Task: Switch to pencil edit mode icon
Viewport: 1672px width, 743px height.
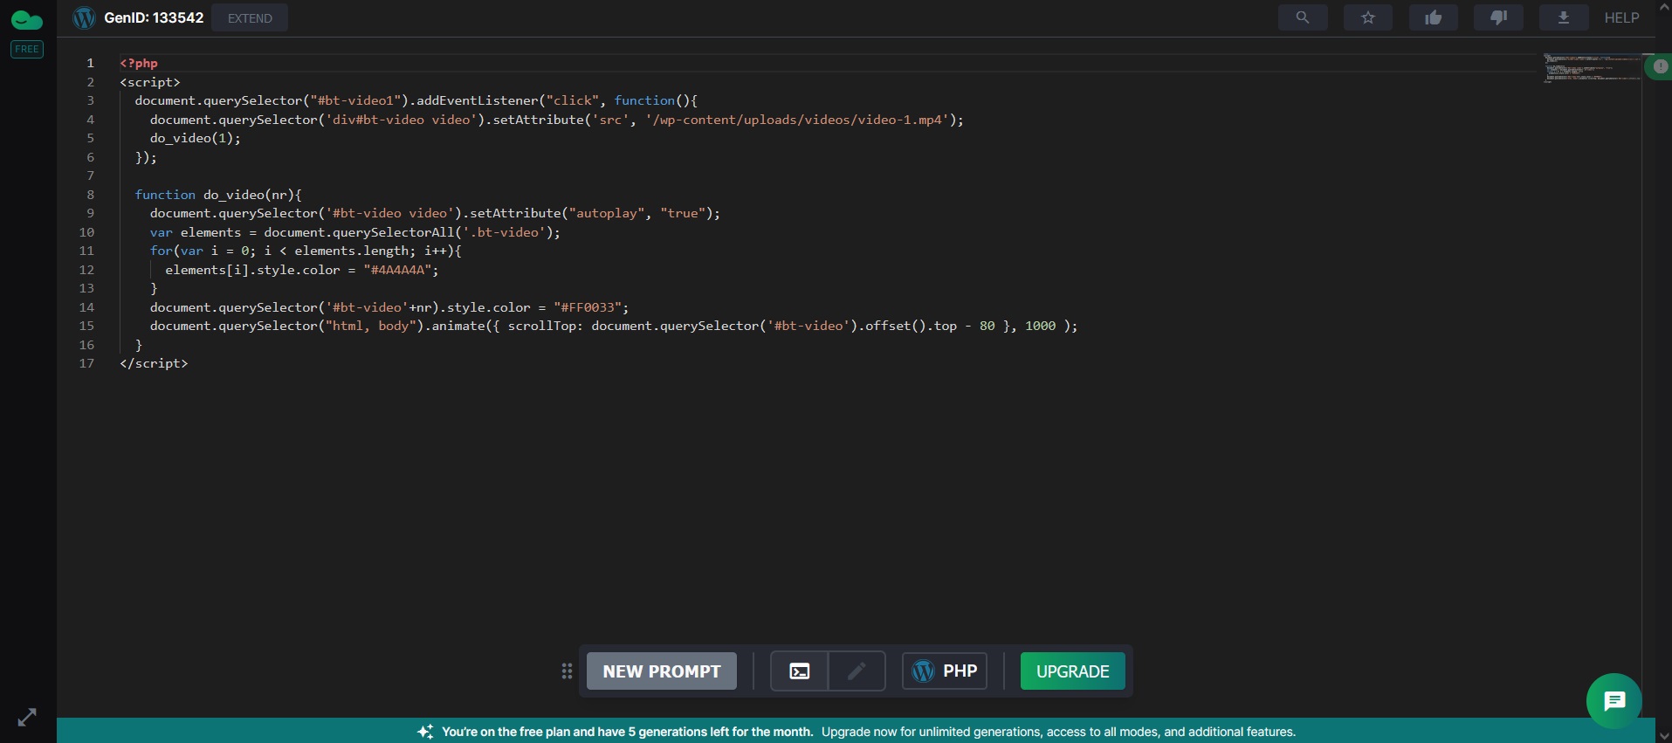Action: [857, 671]
